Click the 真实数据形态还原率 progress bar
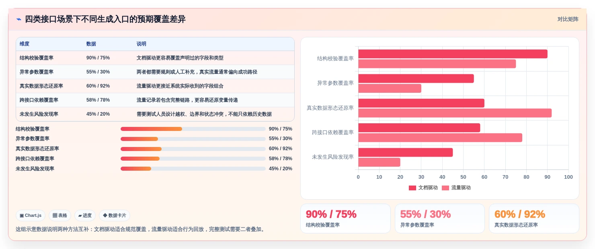Viewport: 595px width, 249px height. pos(193,149)
